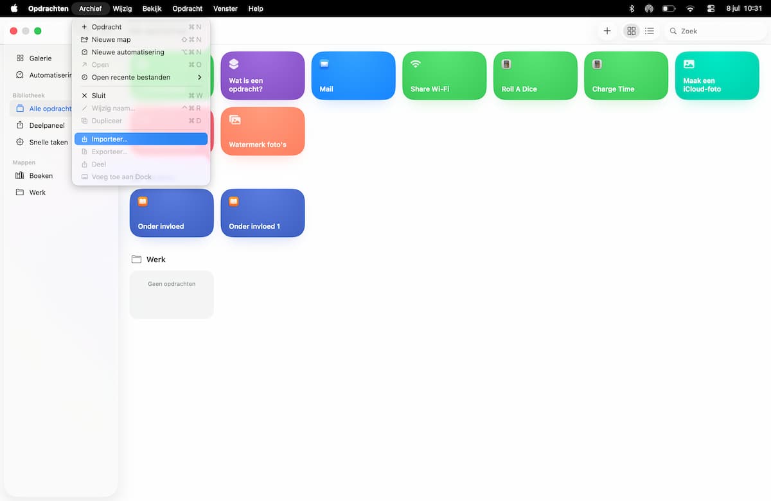Click the Wi-Fi icon on Share Wi-Fi tile
This screenshot has height=501, width=771.
416,64
